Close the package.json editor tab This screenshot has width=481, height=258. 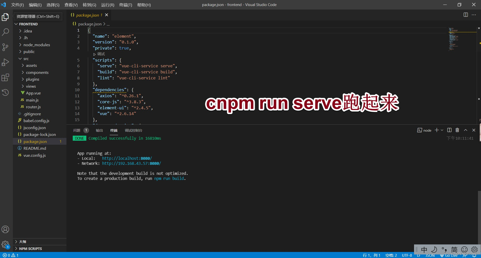click(106, 15)
